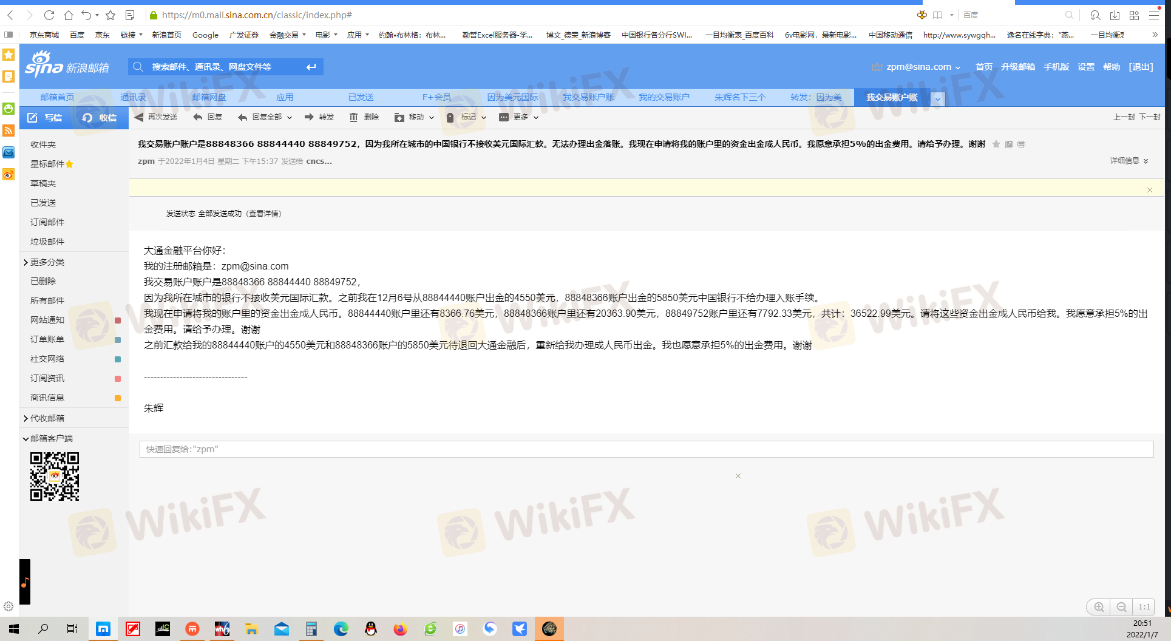Click the 再次发送 resend toolbar button
Viewport: 1171px width, 641px height.
tap(156, 117)
